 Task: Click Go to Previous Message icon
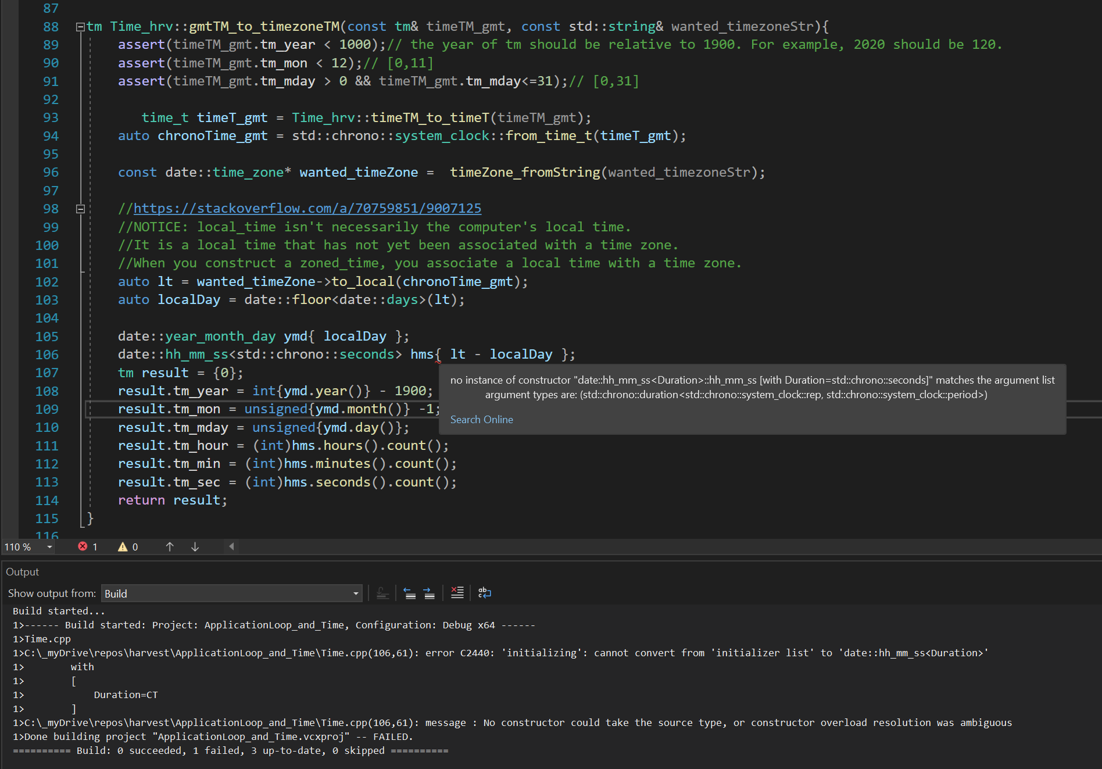click(410, 593)
